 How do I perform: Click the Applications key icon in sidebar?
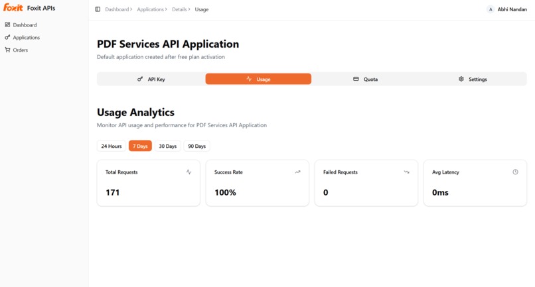[x=7, y=37]
